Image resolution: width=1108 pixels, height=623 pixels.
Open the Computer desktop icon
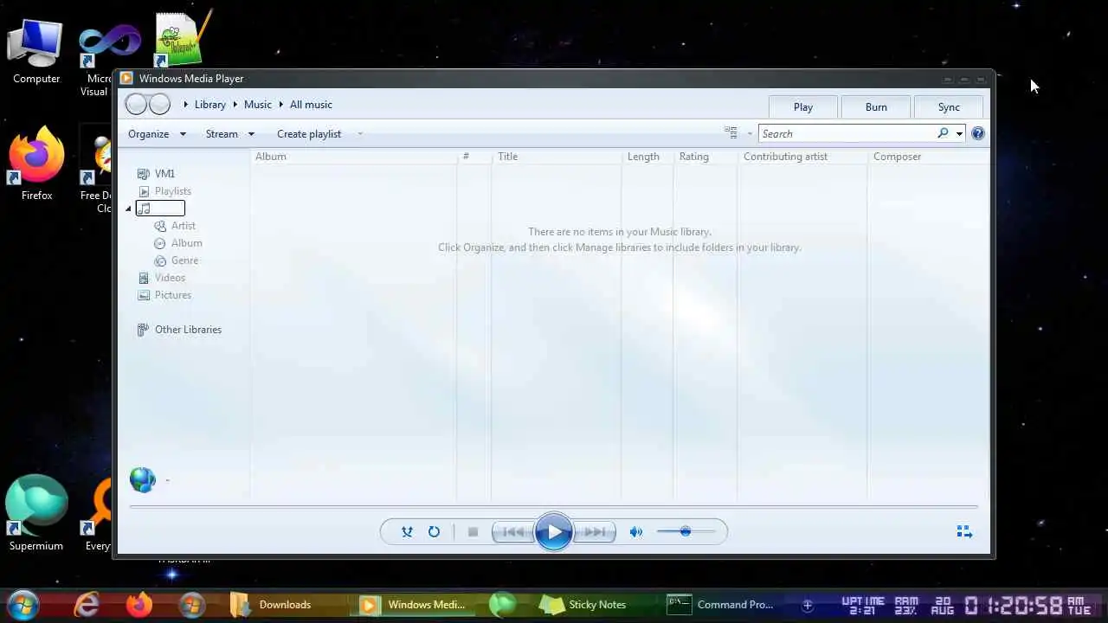36,51
